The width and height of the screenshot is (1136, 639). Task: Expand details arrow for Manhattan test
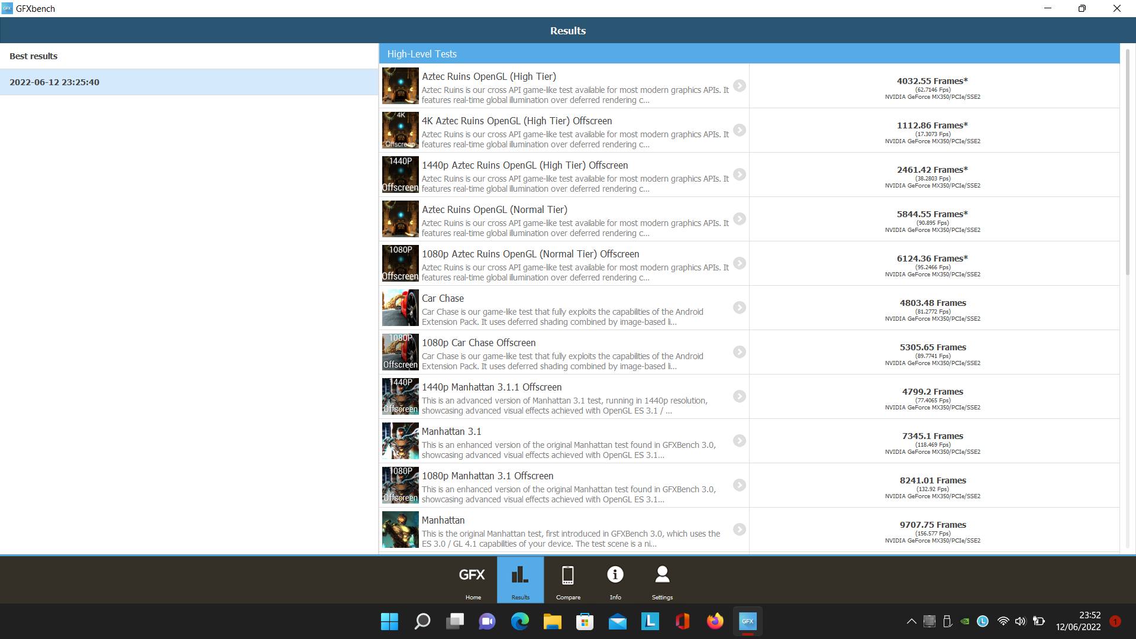[x=740, y=530]
